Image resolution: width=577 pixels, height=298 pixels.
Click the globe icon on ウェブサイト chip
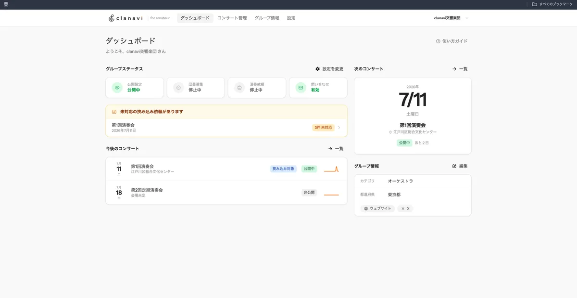[x=366, y=208]
